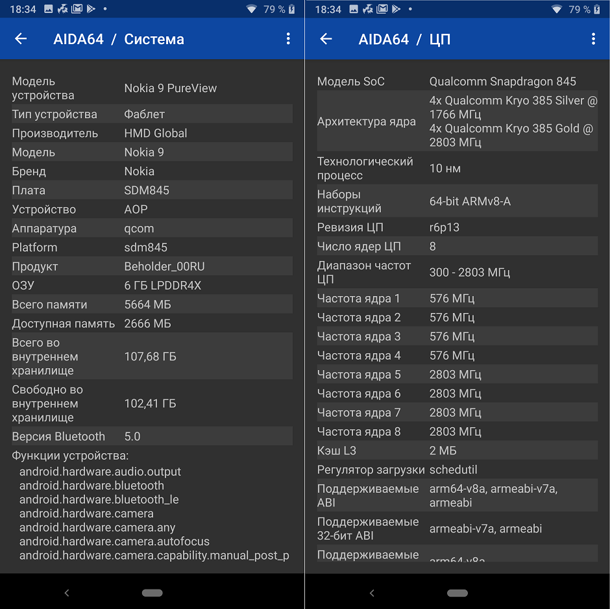The width and height of the screenshot is (610, 609).
Task: Select the 'SDM845' board value
Action: pos(147,190)
